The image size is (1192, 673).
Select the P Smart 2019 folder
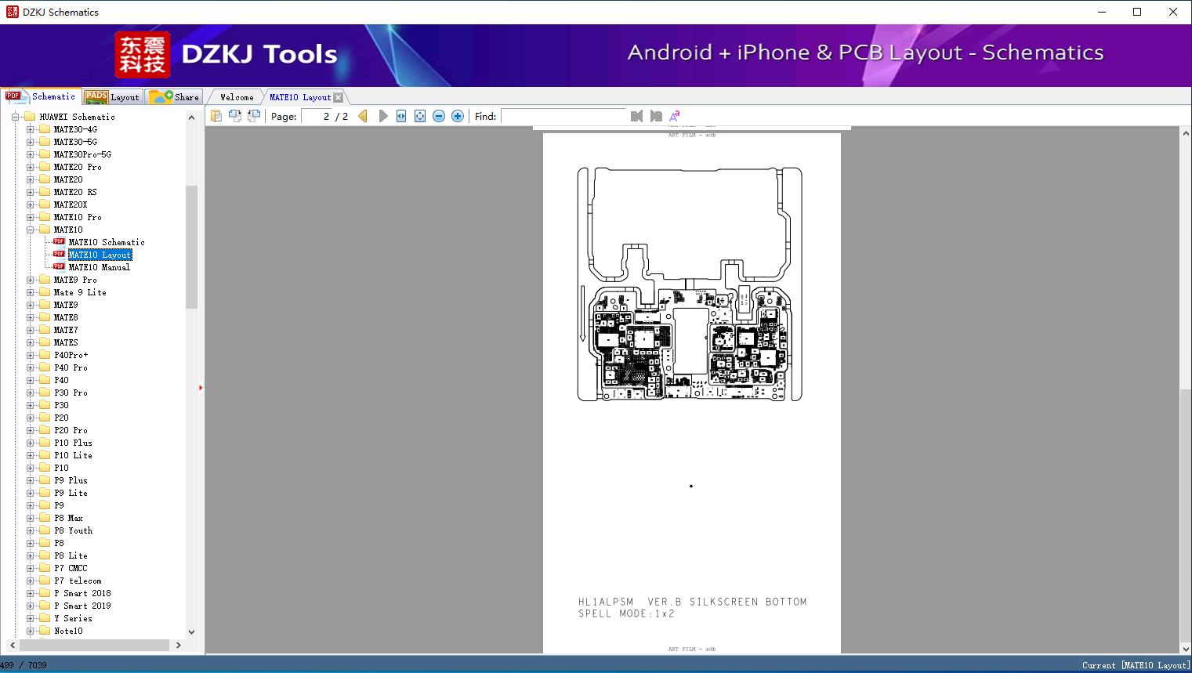[x=82, y=606]
